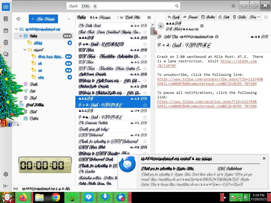Click the Archive toolbar button
271x203 pixels.
[208, 17]
